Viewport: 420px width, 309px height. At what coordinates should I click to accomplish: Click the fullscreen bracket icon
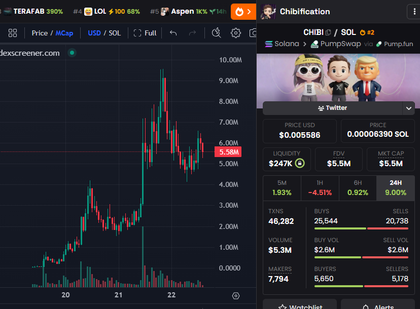pos(137,33)
